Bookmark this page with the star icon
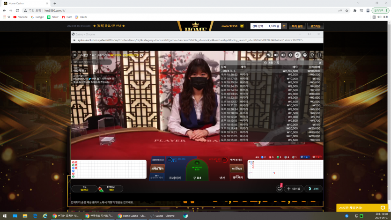 tap(347, 11)
